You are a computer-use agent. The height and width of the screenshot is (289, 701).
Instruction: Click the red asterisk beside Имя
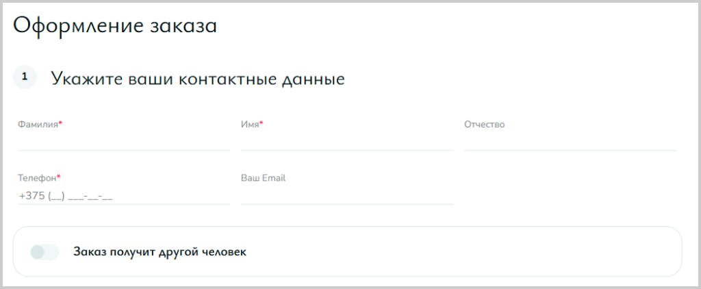point(262,123)
